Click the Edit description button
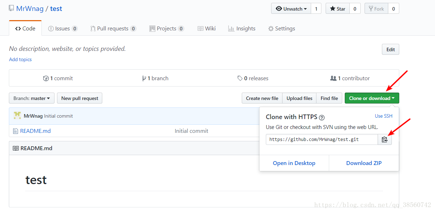This screenshot has width=435, height=212. (x=390, y=49)
